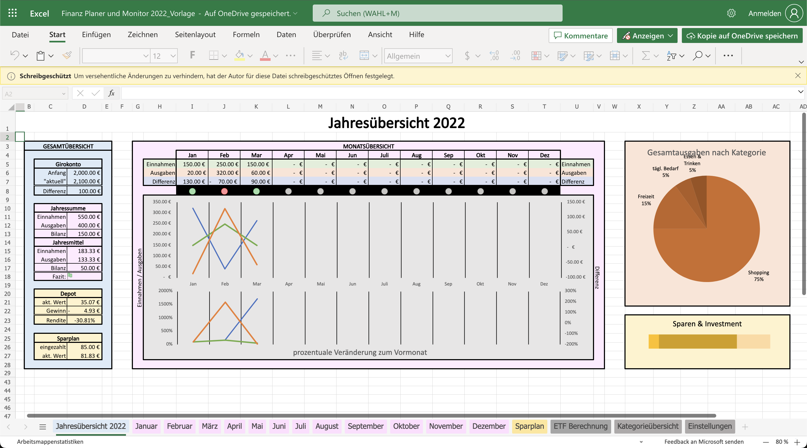Switch to the Formeln ribbon tab

point(246,35)
